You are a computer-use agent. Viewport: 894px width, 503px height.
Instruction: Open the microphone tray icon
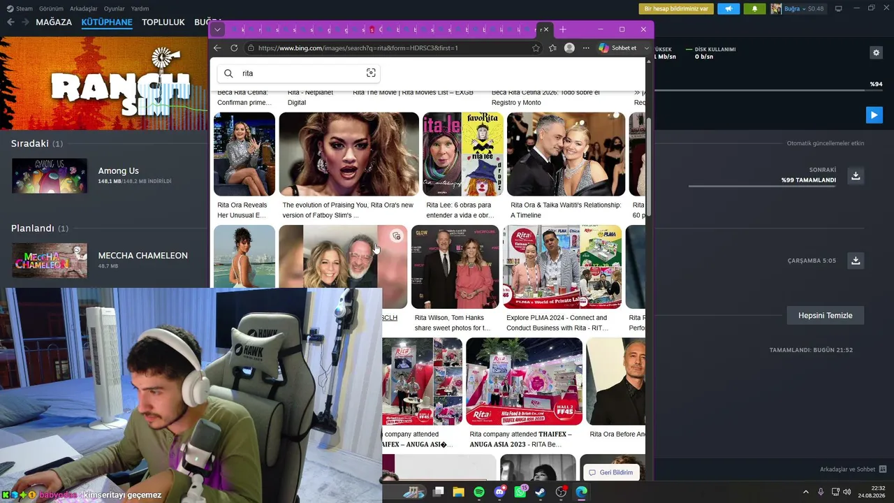coord(821,492)
